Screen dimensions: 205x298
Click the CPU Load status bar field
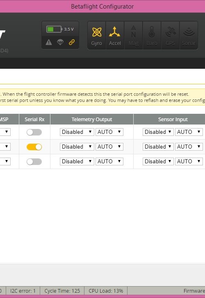(x=106, y=291)
